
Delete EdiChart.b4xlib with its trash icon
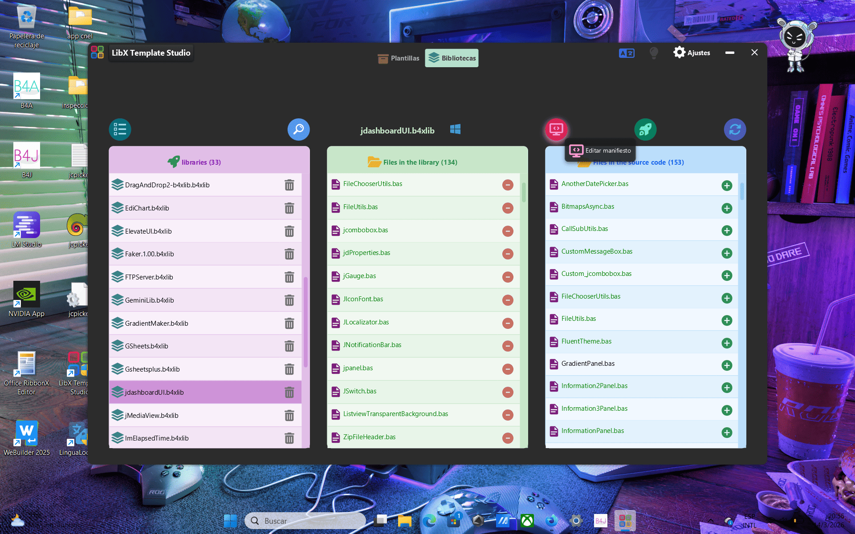tap(289, 208)
